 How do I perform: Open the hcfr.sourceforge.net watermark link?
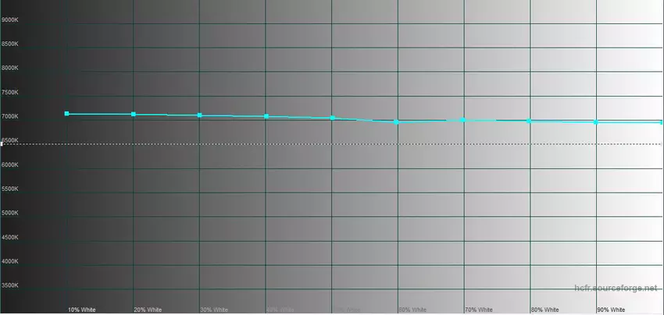coord(615,288)
